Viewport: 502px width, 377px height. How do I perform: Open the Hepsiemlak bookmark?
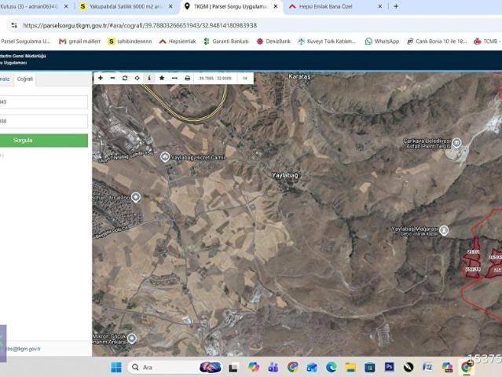pyautogui.click(x=178, y=42)
